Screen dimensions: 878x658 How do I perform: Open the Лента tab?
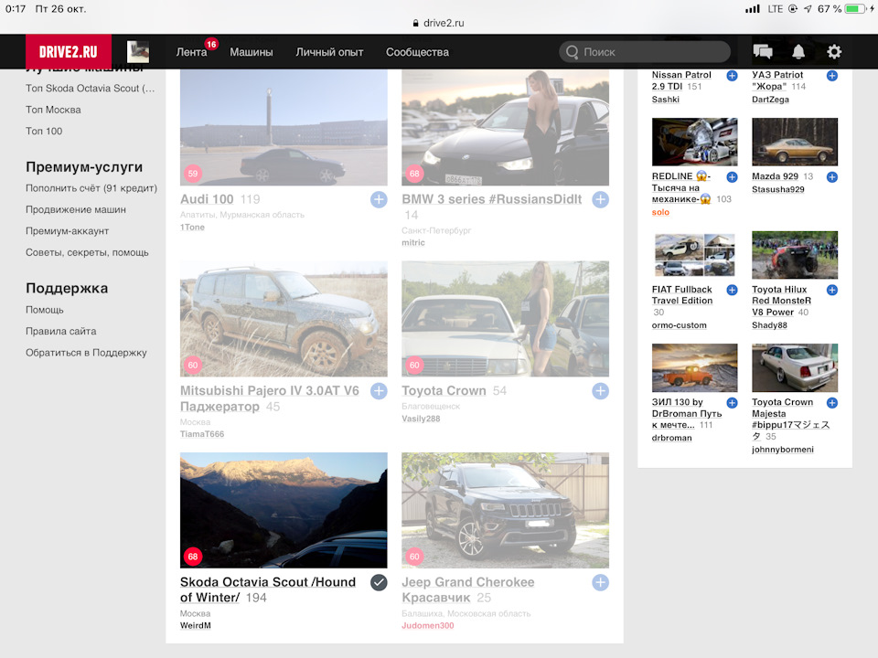191,52
